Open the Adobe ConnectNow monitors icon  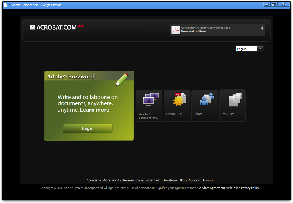[x=151, y=99]
